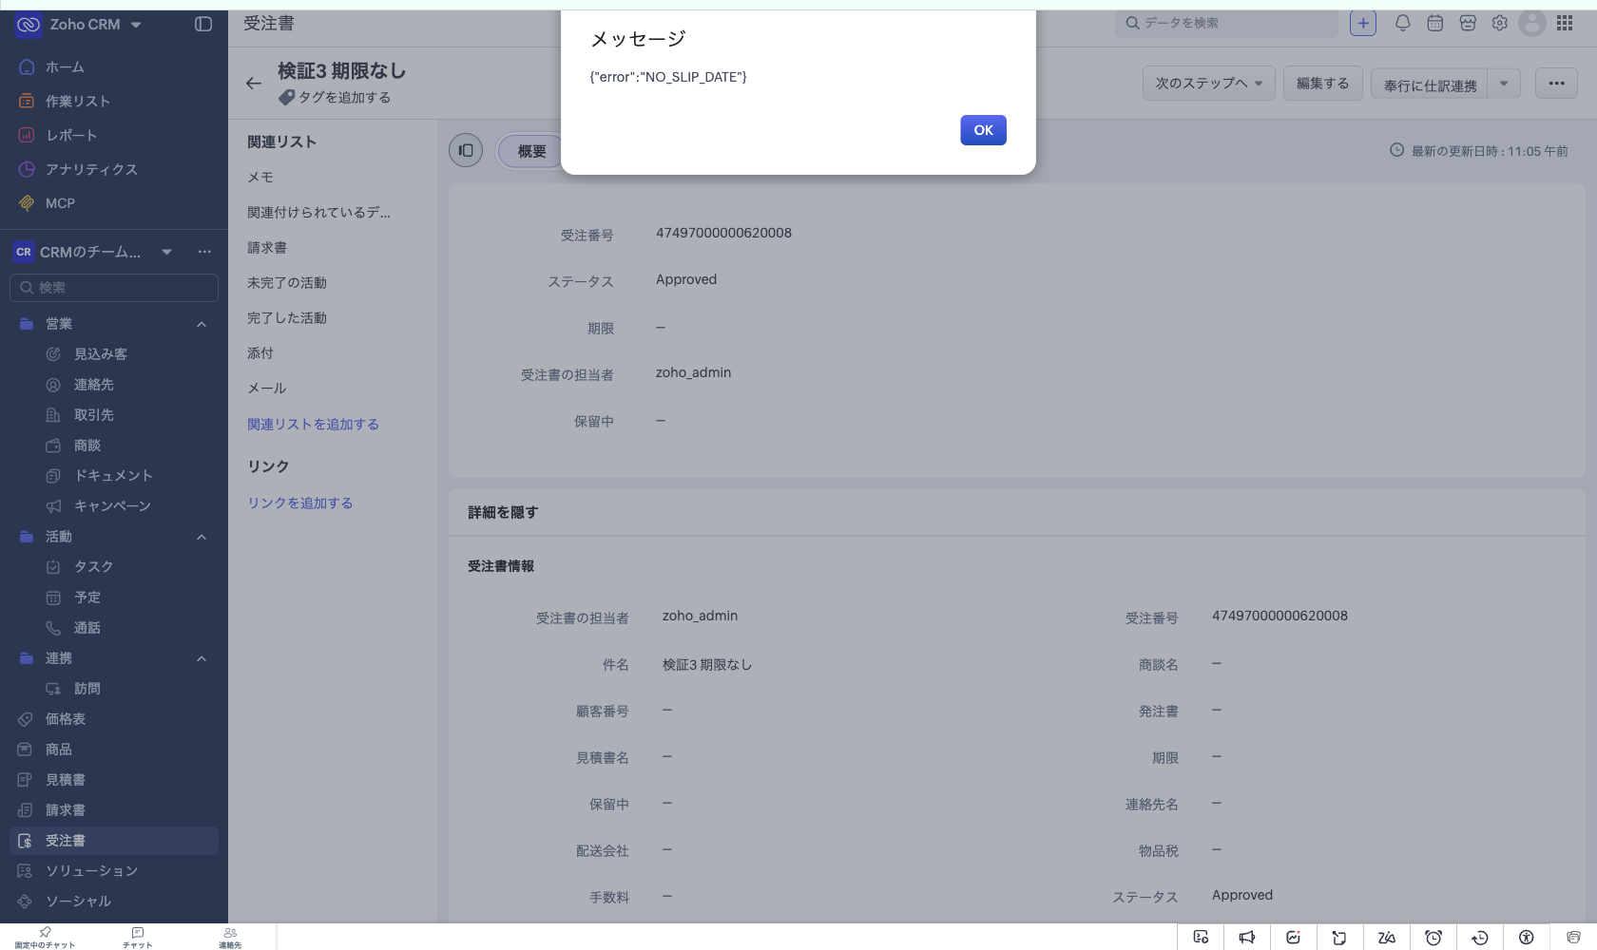Open チャット in bottom bar
Image resolution: width=1597 pixels, height=950 pixels.
(x=138, y=938)
